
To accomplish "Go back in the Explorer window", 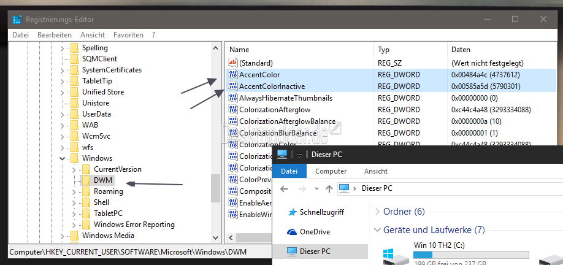I will click(284, 188).
